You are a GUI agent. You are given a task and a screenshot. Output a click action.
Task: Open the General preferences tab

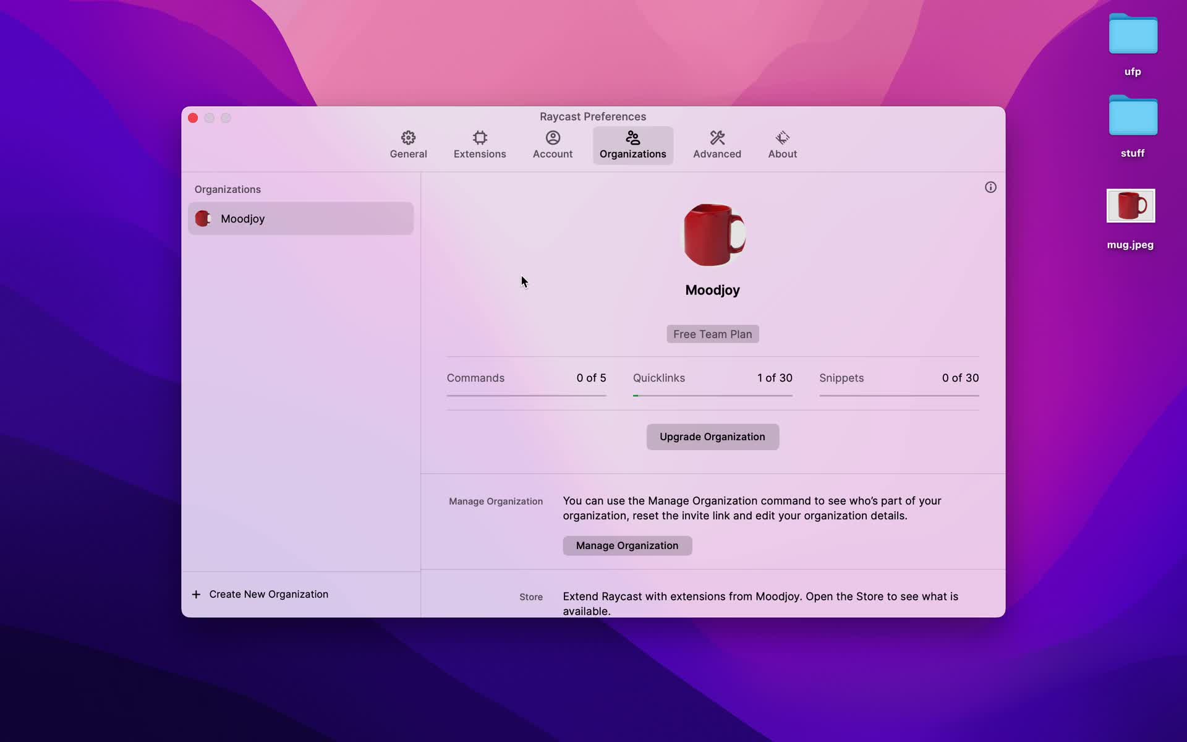pos(408,145)
